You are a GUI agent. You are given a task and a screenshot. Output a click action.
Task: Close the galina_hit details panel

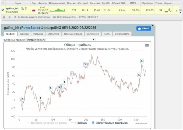(153, 26)
